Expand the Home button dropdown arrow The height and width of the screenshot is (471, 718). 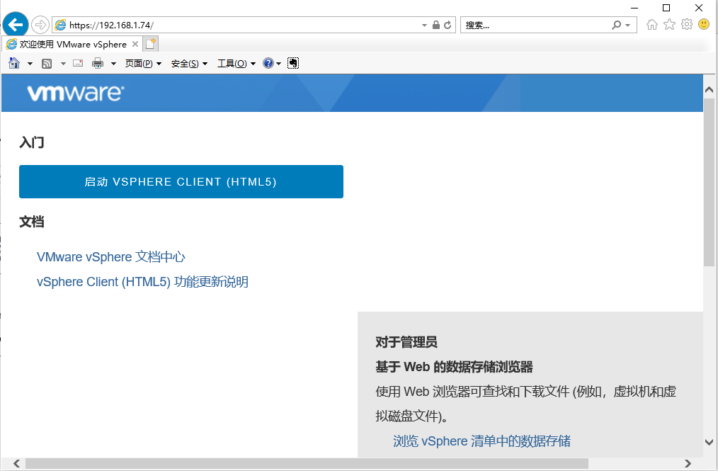30,64
